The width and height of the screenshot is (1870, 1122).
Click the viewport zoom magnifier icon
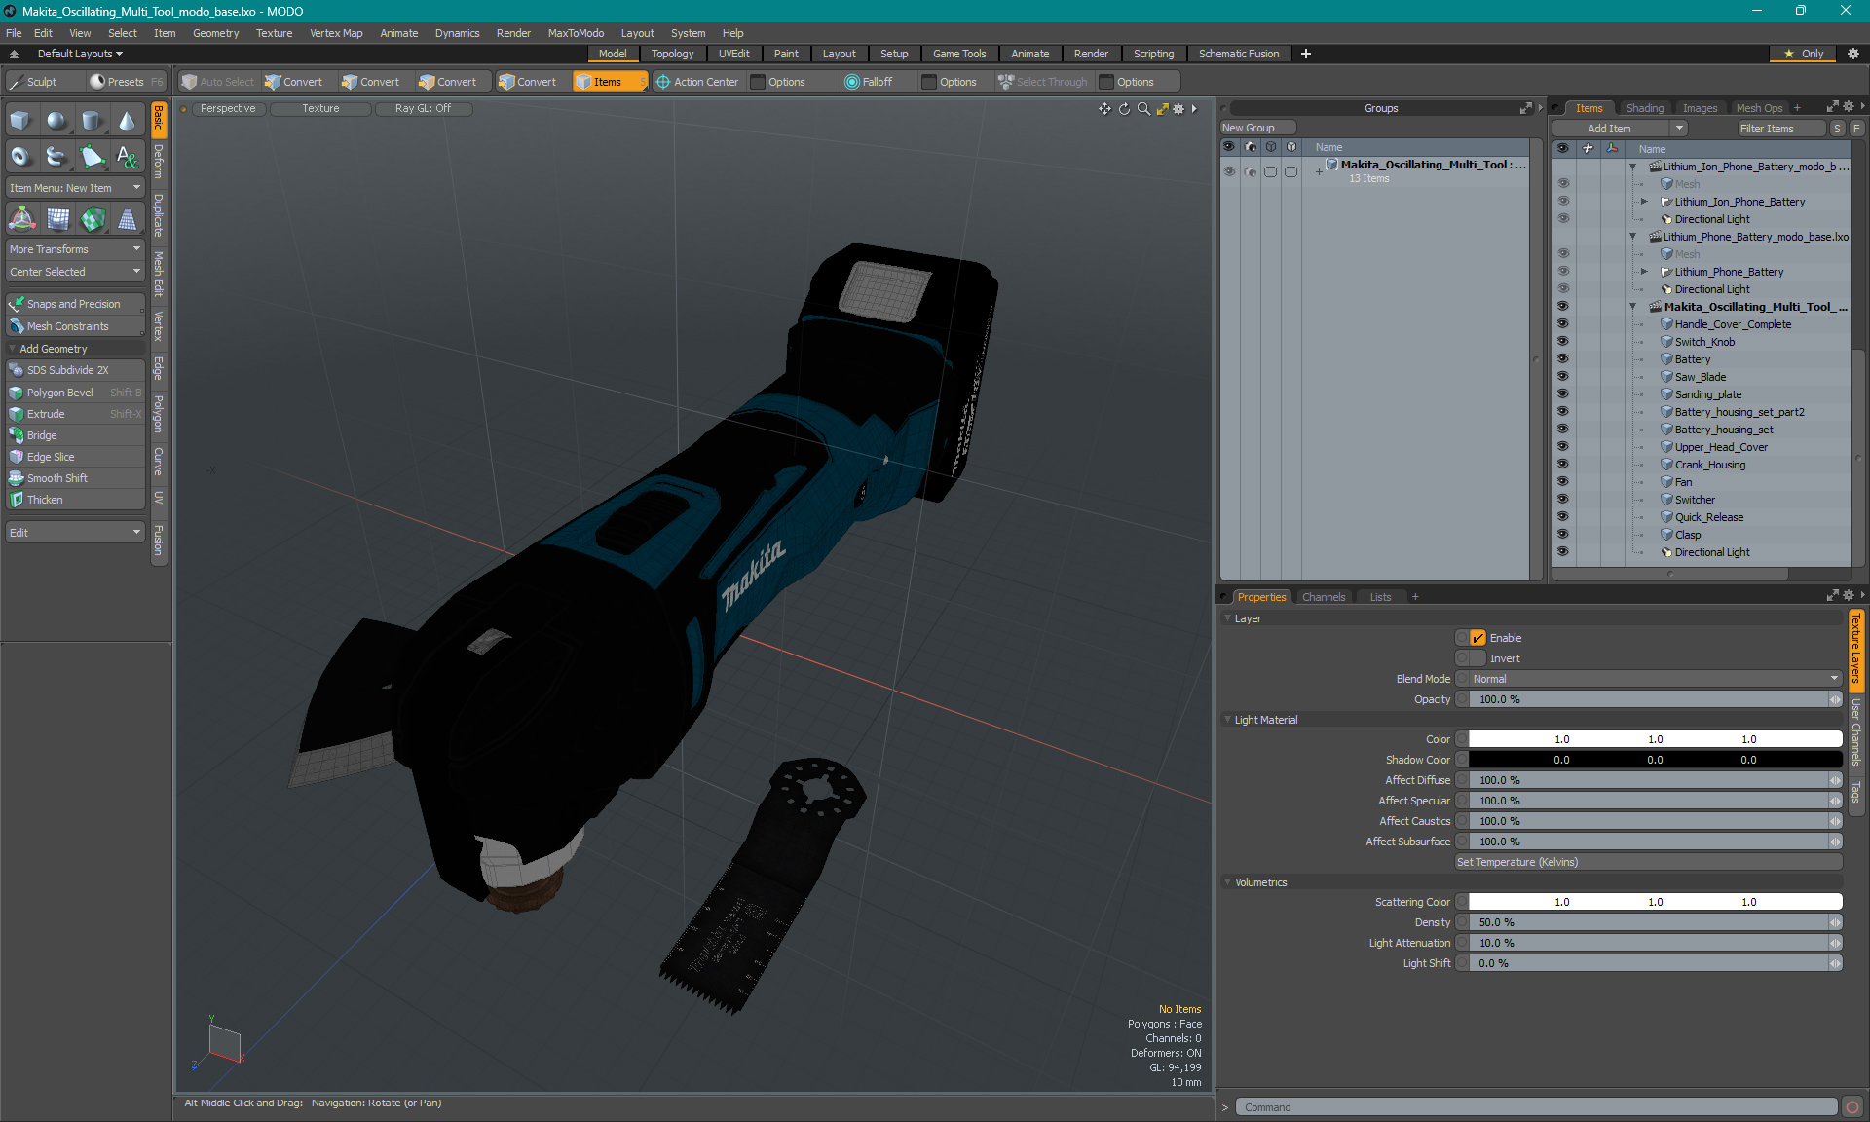click(1143, 109)
